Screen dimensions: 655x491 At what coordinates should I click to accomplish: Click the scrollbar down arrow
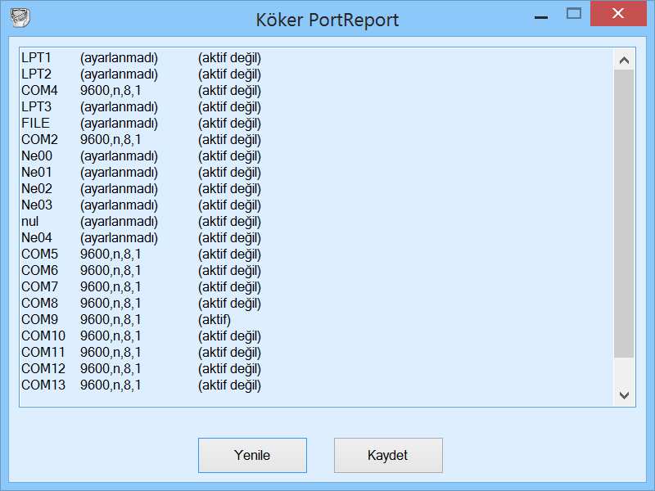point(625,394)
